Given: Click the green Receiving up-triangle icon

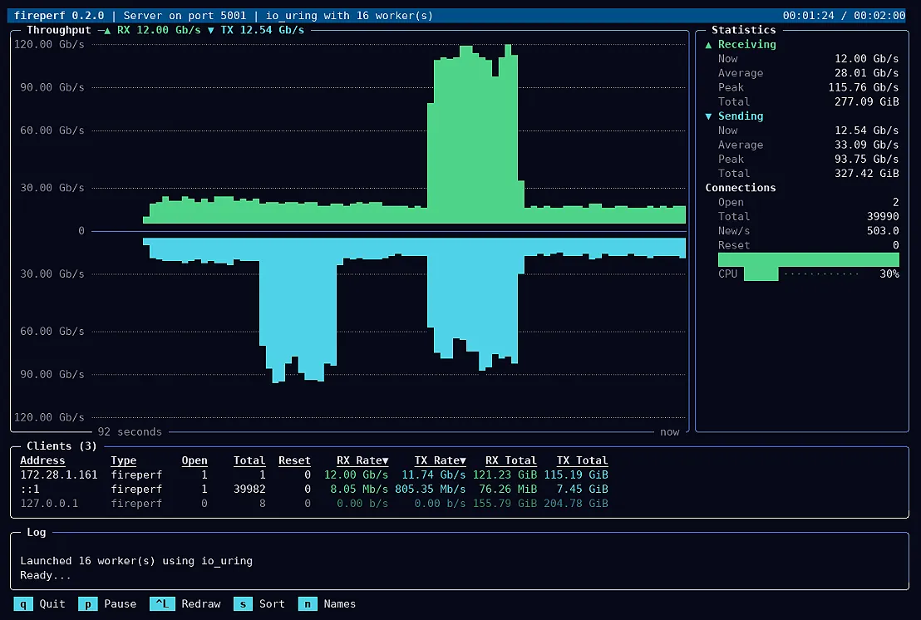Looking at the screenshot, I should 708,45.
